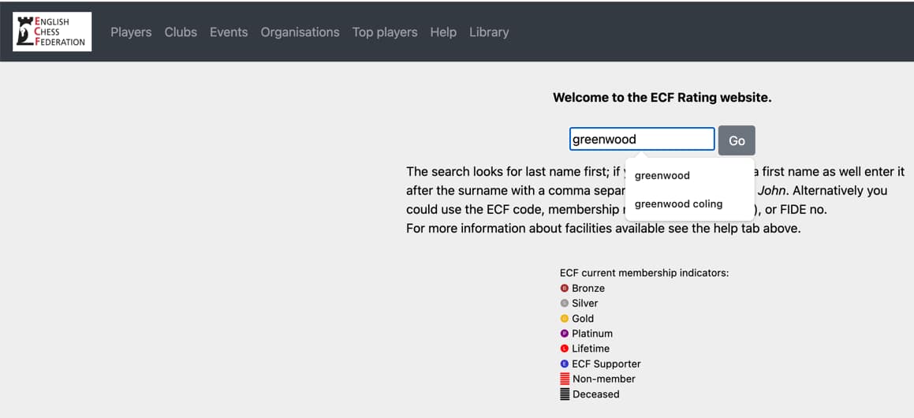Image resolution: width=914 pixels, height=418 pixels.
Task: Click the 'Platinum' label text
Action: point(592,334)
